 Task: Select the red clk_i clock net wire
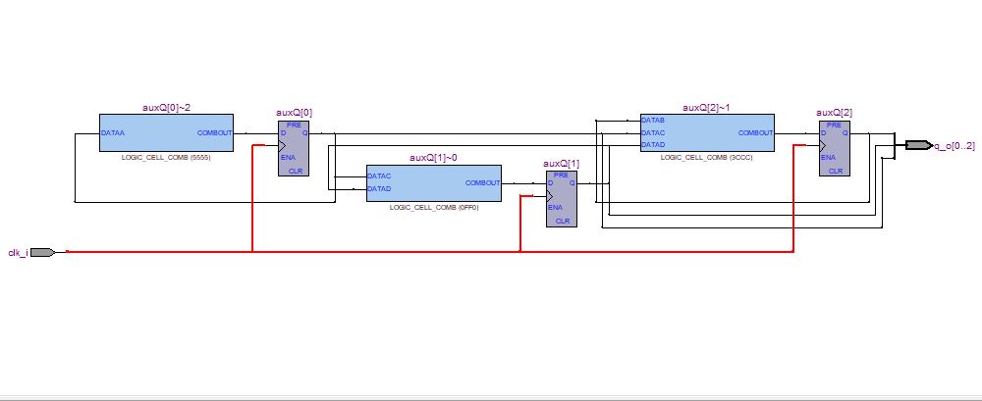[x=393, y=252]
